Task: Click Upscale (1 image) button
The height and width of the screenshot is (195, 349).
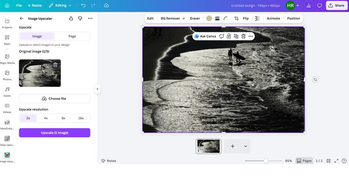Action: (54, 133)
